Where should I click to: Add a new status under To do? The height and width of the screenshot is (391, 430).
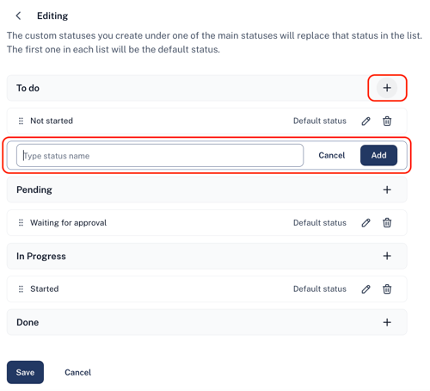click(x=387, y=88)
